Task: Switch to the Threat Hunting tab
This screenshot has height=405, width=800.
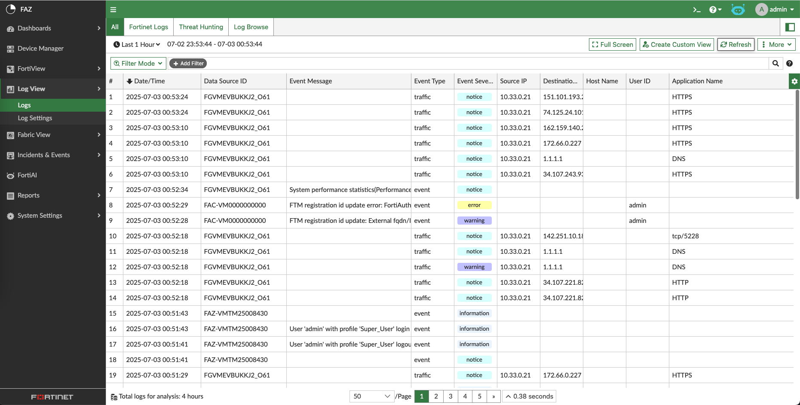Action: pos(201,27)
